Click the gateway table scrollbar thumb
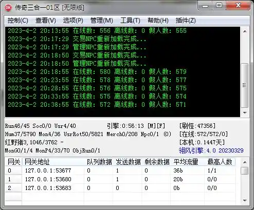Screen dimensions: 254x210 pyautogui.click(x=245, y=171)
